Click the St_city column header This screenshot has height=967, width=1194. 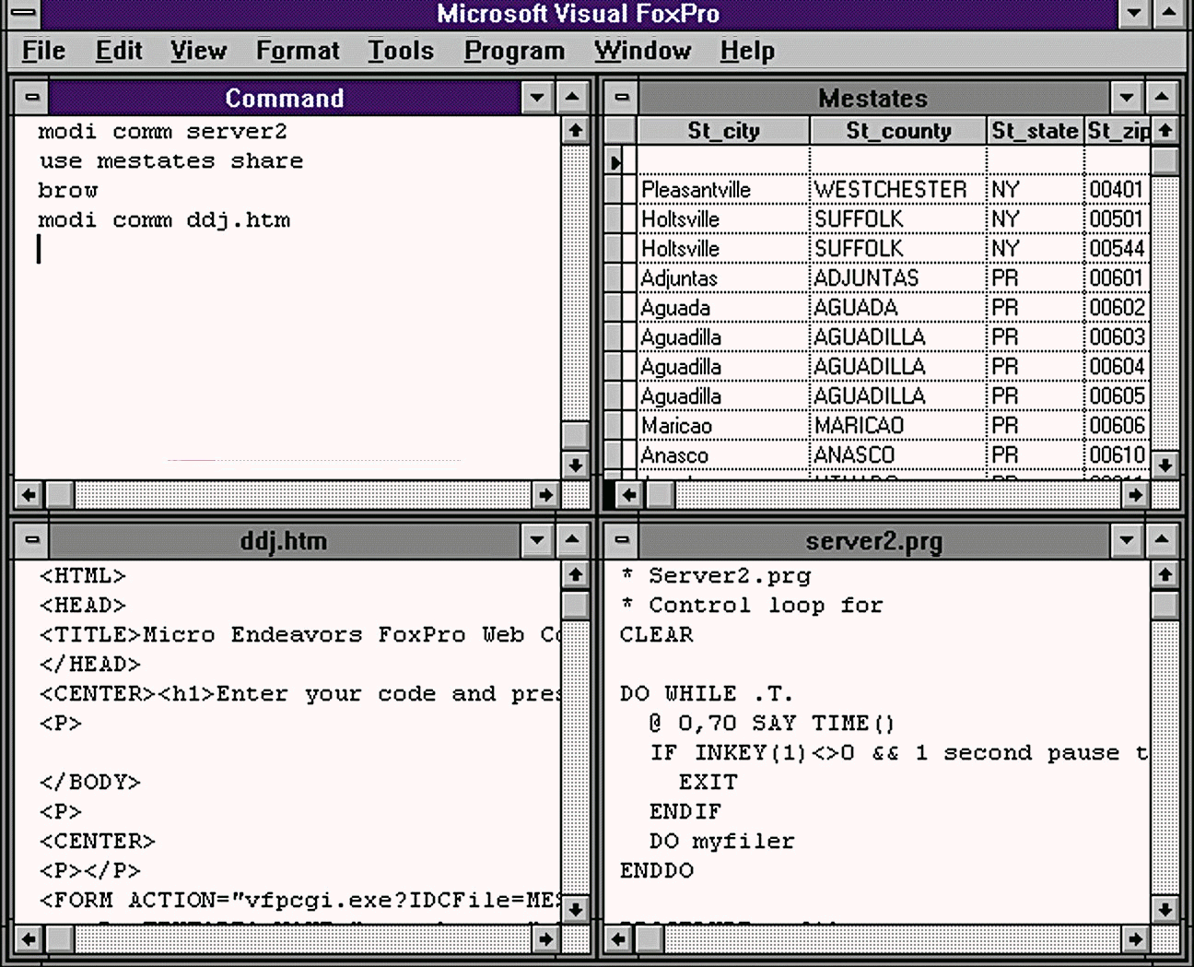coord(723,131)
